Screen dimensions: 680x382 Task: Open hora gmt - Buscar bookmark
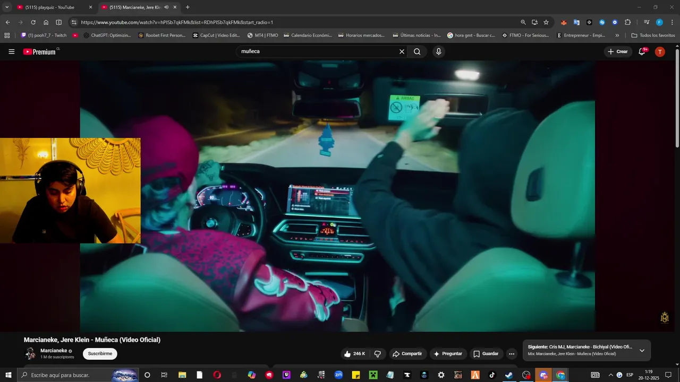click(x=471, y=36)
